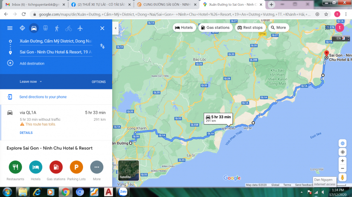Screen dimensions: 352x197
Task: Open Google apps grid
Action: point(328,28)
